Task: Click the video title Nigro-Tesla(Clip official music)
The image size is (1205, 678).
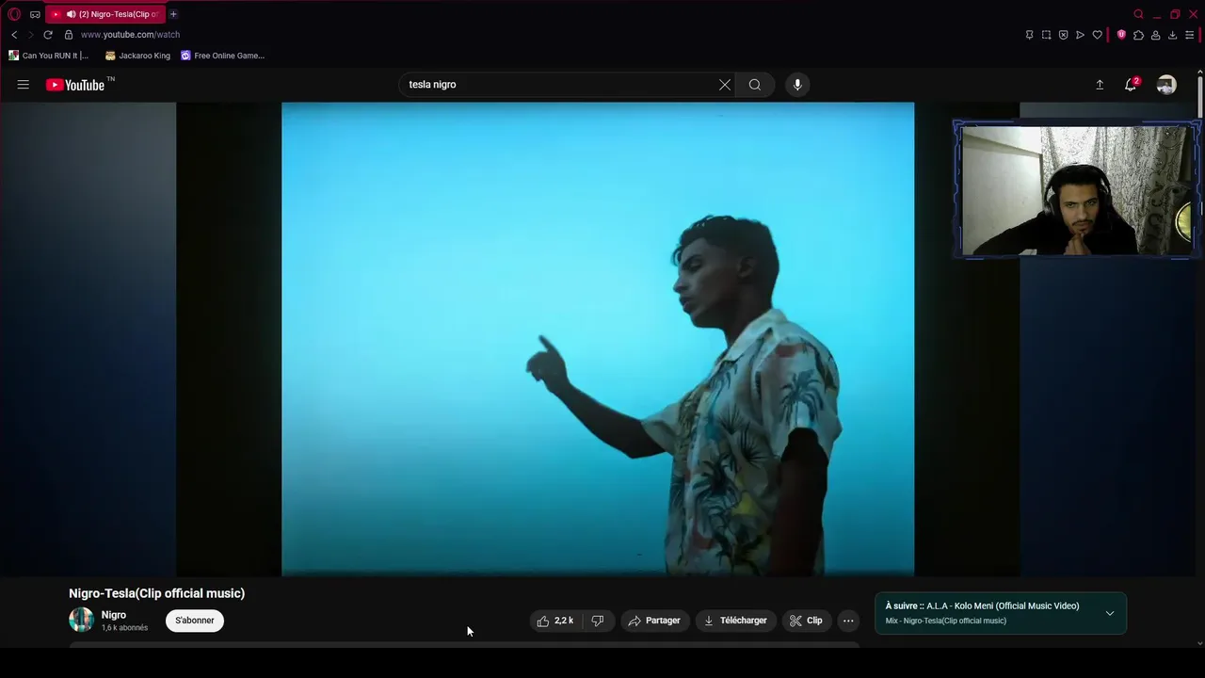Action: click(156, 593)
